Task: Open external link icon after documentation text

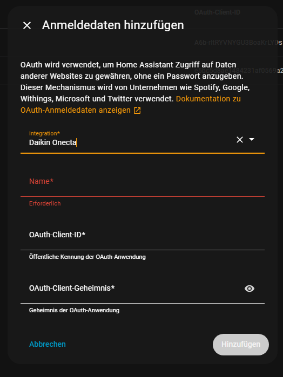Action: pyautogui.click(x=137, y=111)
